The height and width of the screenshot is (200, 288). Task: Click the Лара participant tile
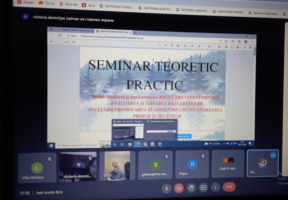click(x=192, y=164)
